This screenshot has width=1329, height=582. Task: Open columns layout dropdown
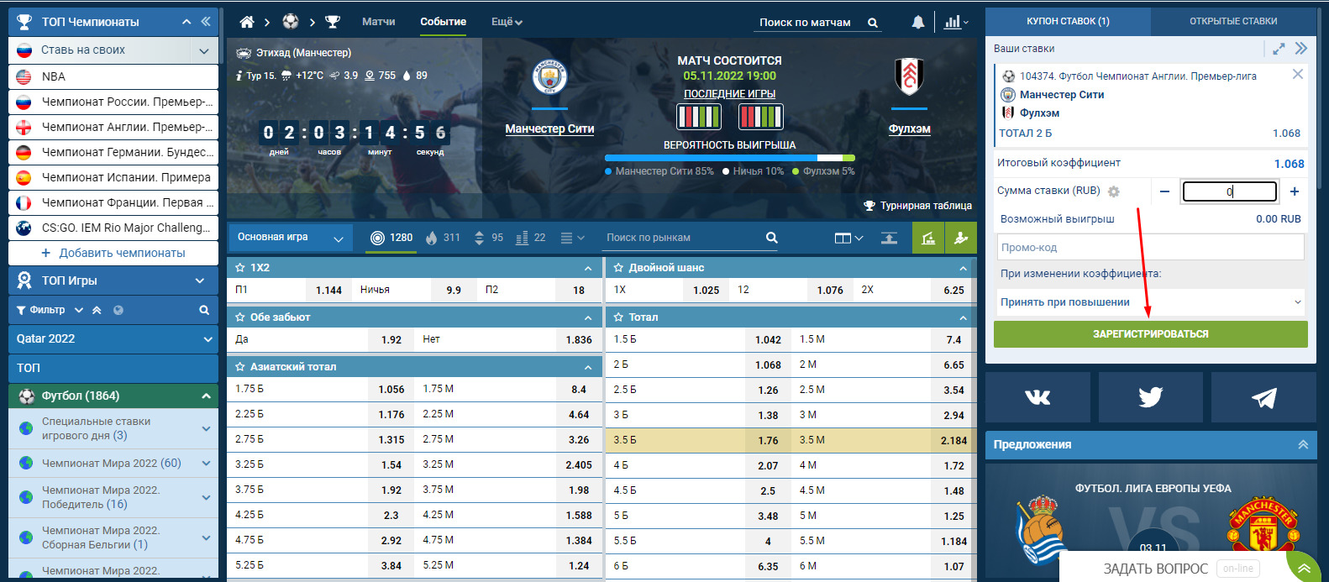click(x=848, y=239)
